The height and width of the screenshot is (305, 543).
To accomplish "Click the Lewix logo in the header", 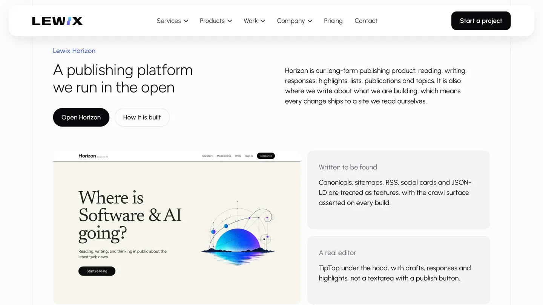I will coord(57,21).
